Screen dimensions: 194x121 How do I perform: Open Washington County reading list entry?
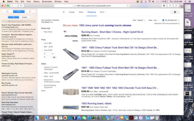point(18,77)
